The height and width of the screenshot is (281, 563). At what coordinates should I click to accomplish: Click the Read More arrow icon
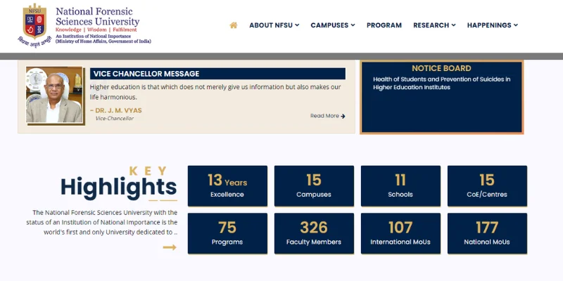pos(343,116)
